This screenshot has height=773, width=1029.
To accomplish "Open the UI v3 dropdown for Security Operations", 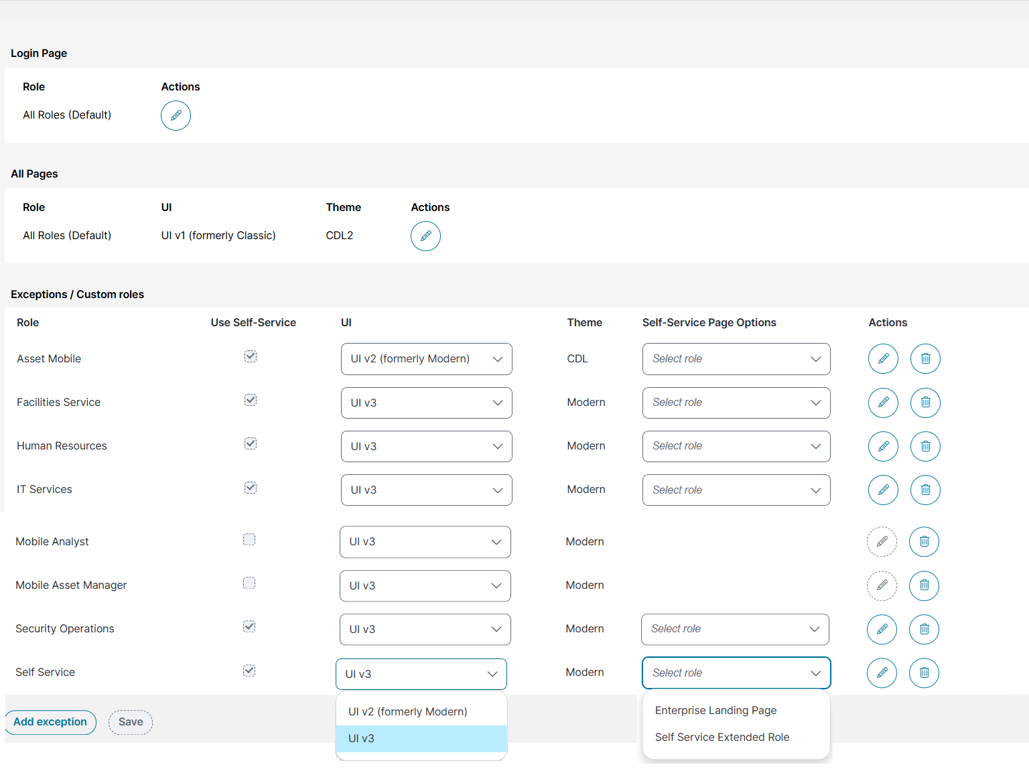I will (425, 630).
